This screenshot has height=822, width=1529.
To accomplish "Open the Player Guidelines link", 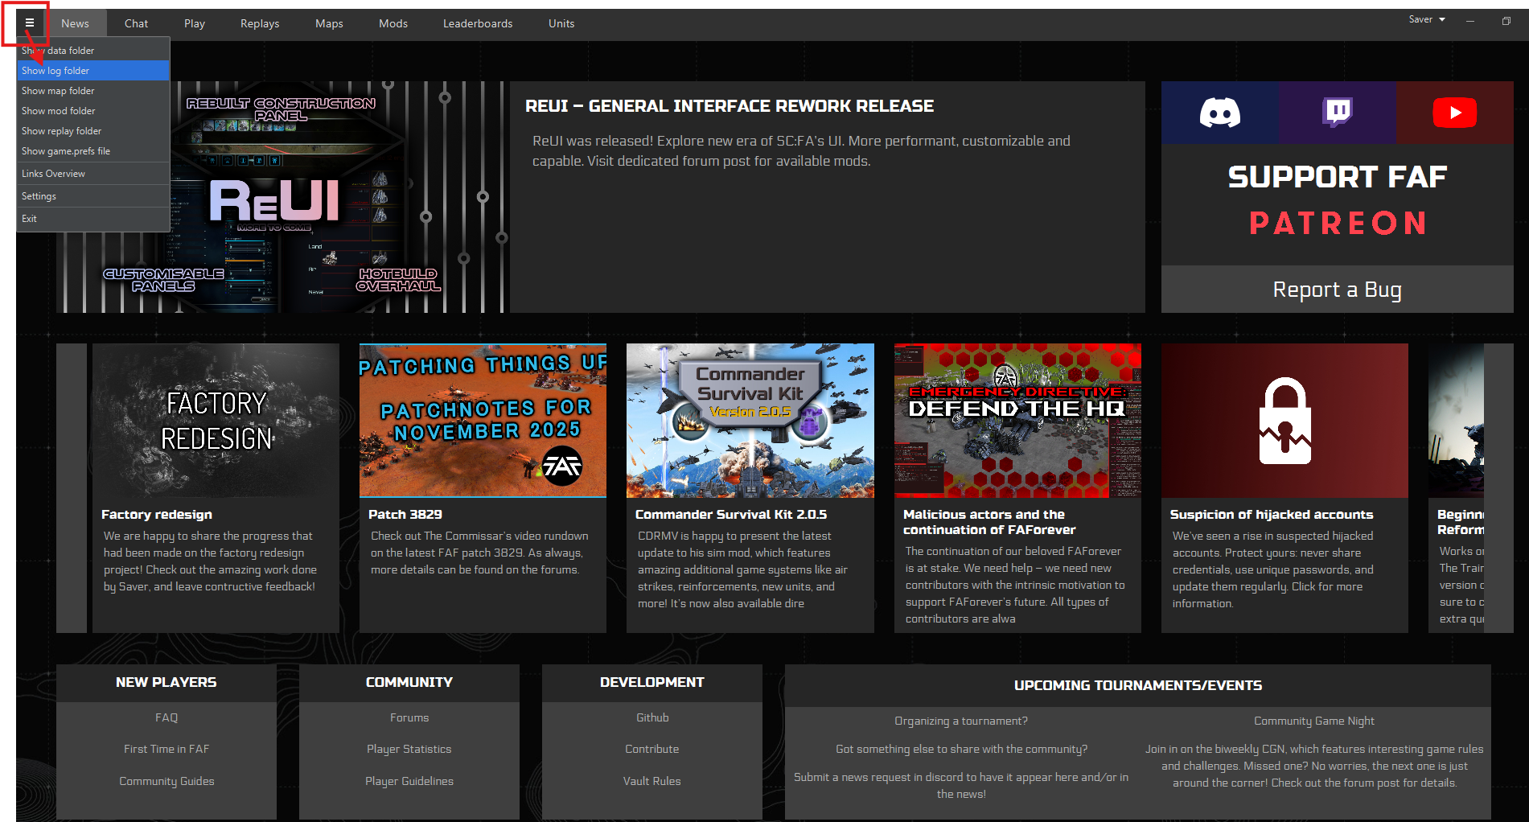I will coord(409,781).
